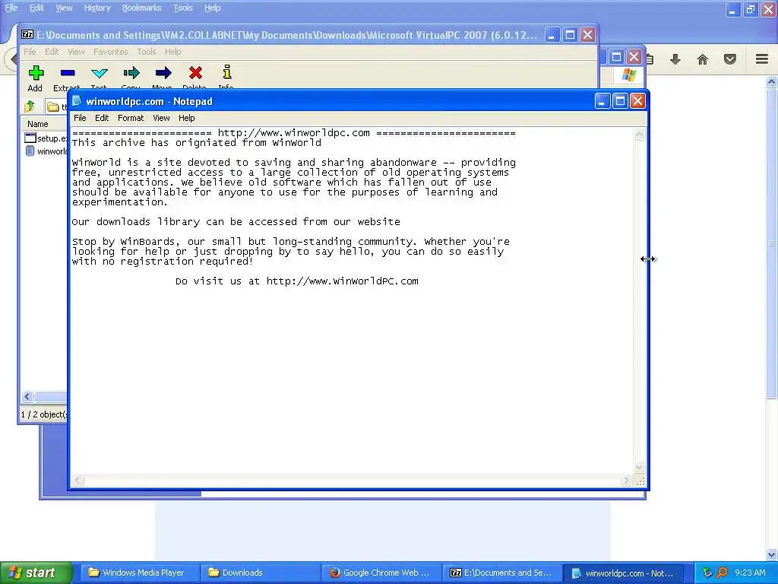This screenshot has height=584, width=778.
Task: Switch to Downloads taskbar item
Action: click(x=260, y=573)
